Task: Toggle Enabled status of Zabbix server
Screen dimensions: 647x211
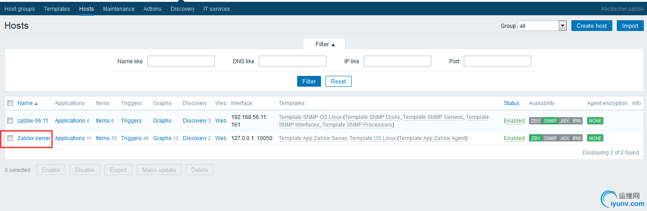Action: pos(514,138)
